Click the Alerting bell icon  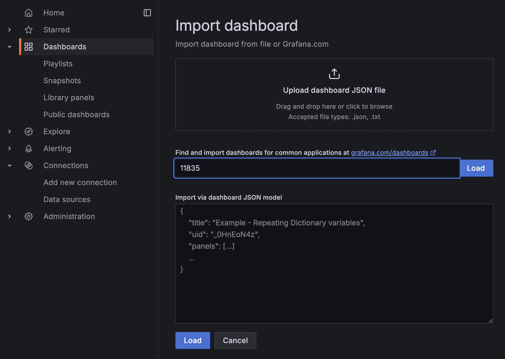coord(29,148)
